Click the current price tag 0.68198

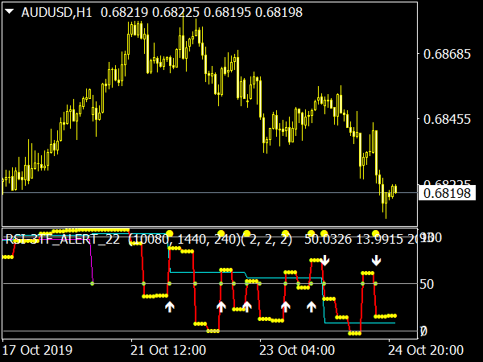(449, 193)
